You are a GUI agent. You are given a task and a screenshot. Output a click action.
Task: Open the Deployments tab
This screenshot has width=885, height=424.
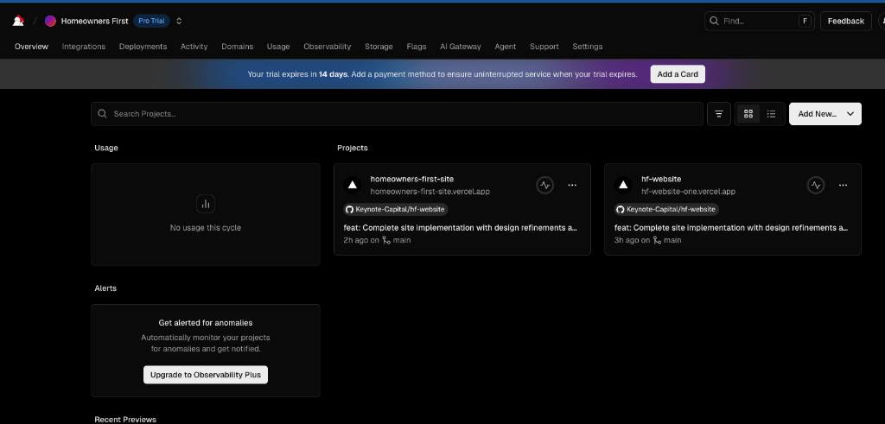143,47
